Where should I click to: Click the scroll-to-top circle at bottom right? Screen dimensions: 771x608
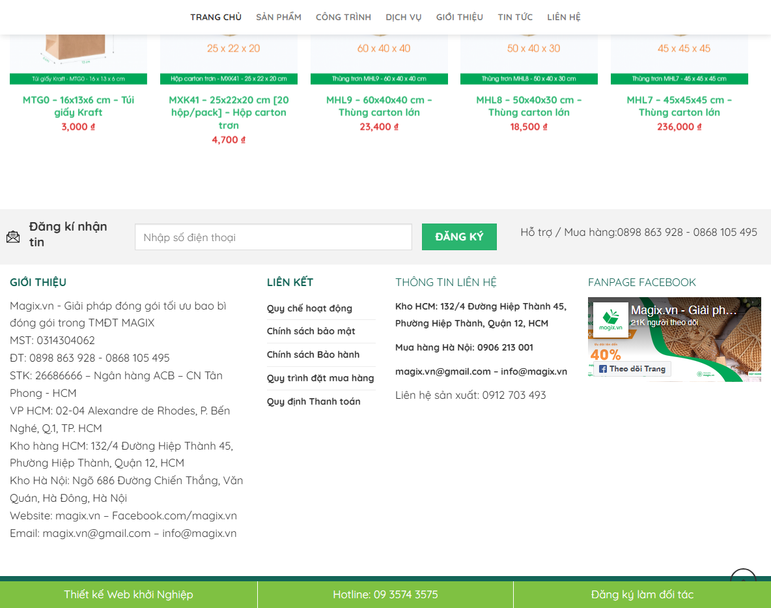742,579
